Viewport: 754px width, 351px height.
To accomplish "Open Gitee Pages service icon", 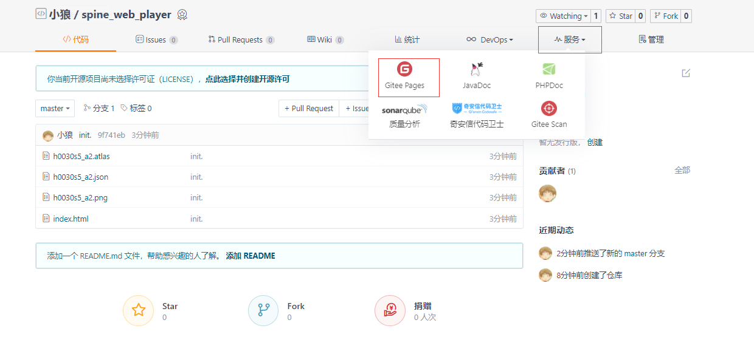I will (x=404, y=69).
